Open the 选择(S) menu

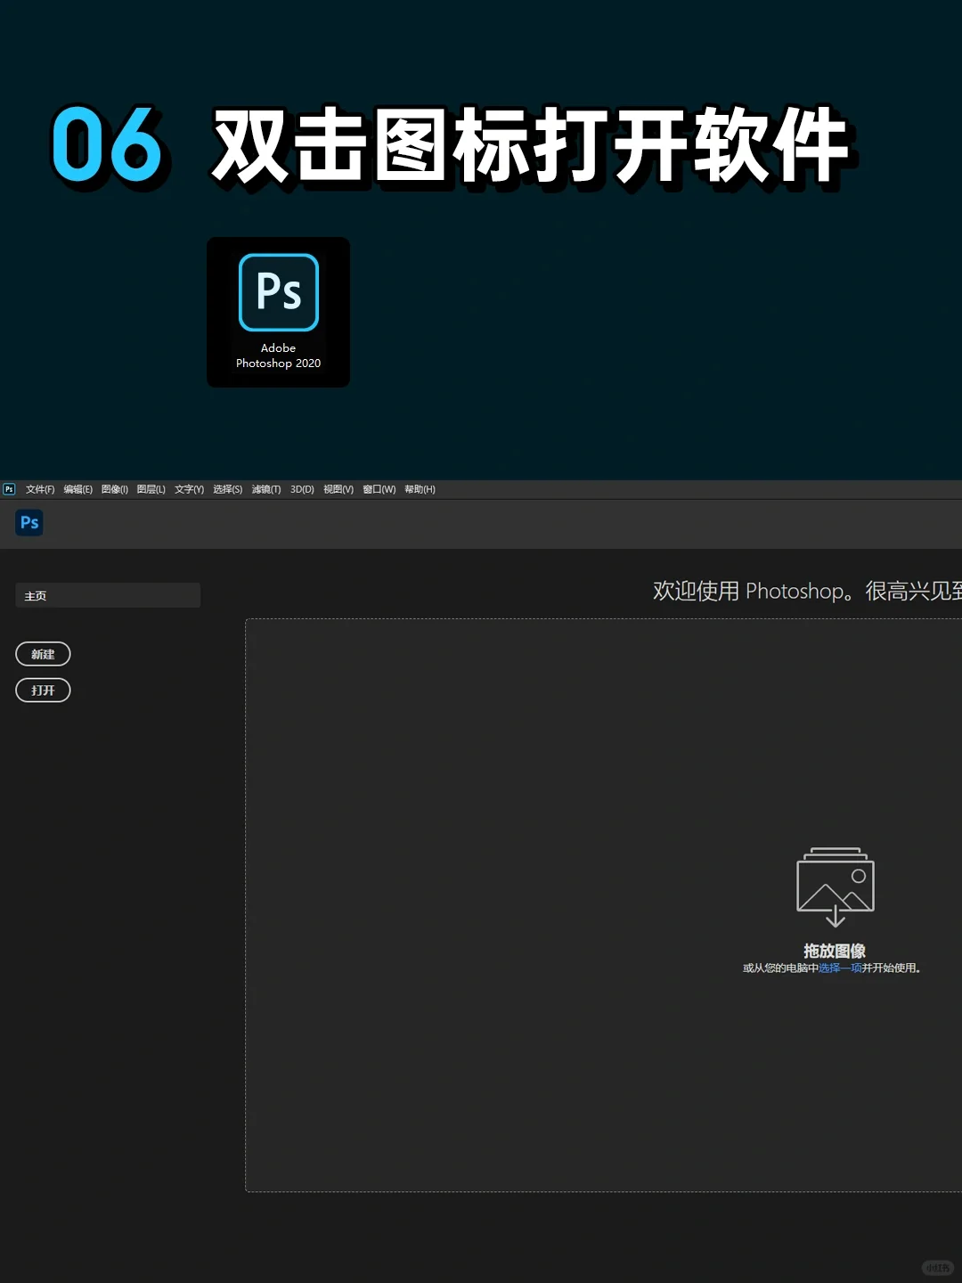227,488
